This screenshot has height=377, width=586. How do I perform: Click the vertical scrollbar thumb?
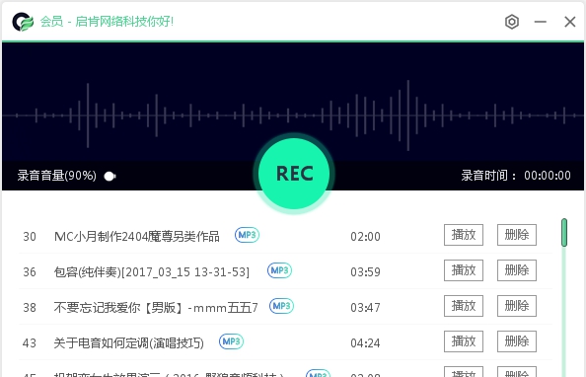(564, 233)
